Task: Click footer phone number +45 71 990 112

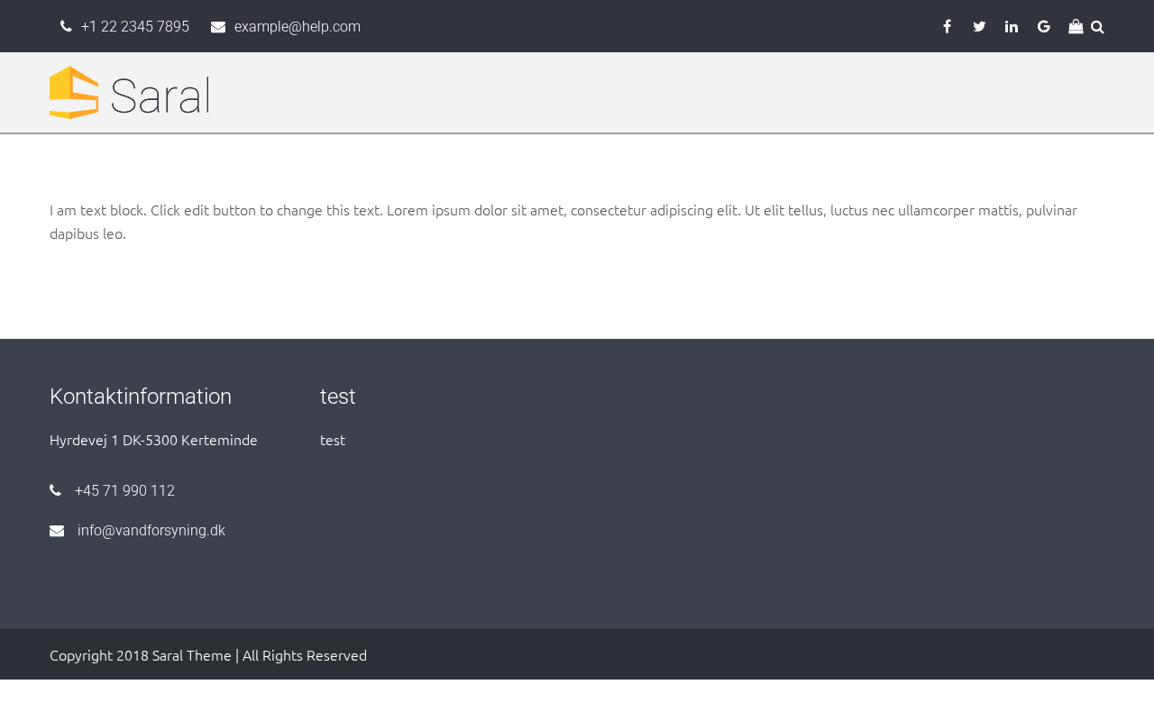Action: click(124, 491)
